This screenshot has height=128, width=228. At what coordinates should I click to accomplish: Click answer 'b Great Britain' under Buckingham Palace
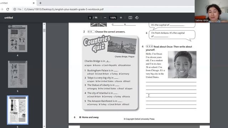pos(102,74)
